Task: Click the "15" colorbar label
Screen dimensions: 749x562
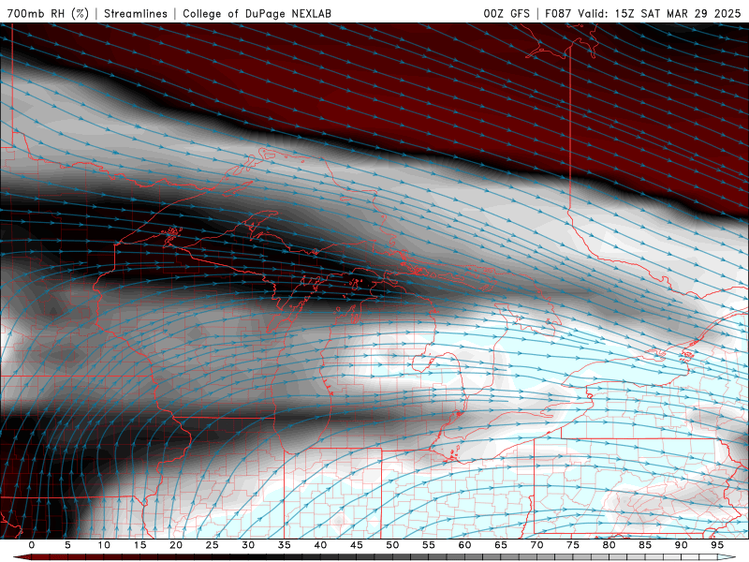Action: (140, 545)
